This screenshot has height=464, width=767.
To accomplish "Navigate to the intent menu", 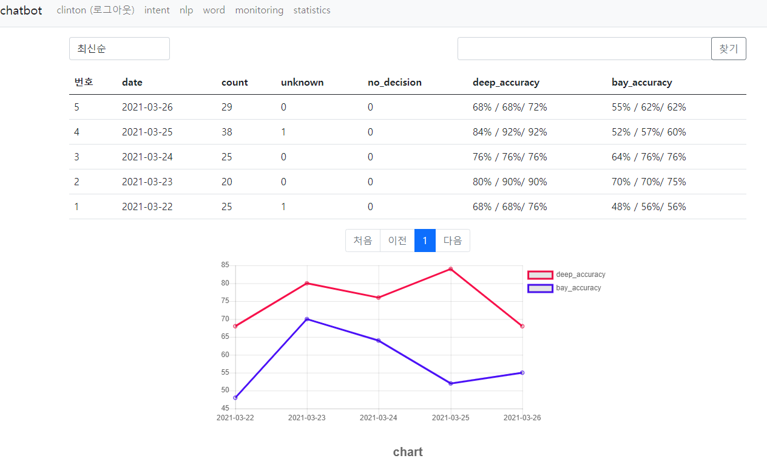I will [157, 10].
